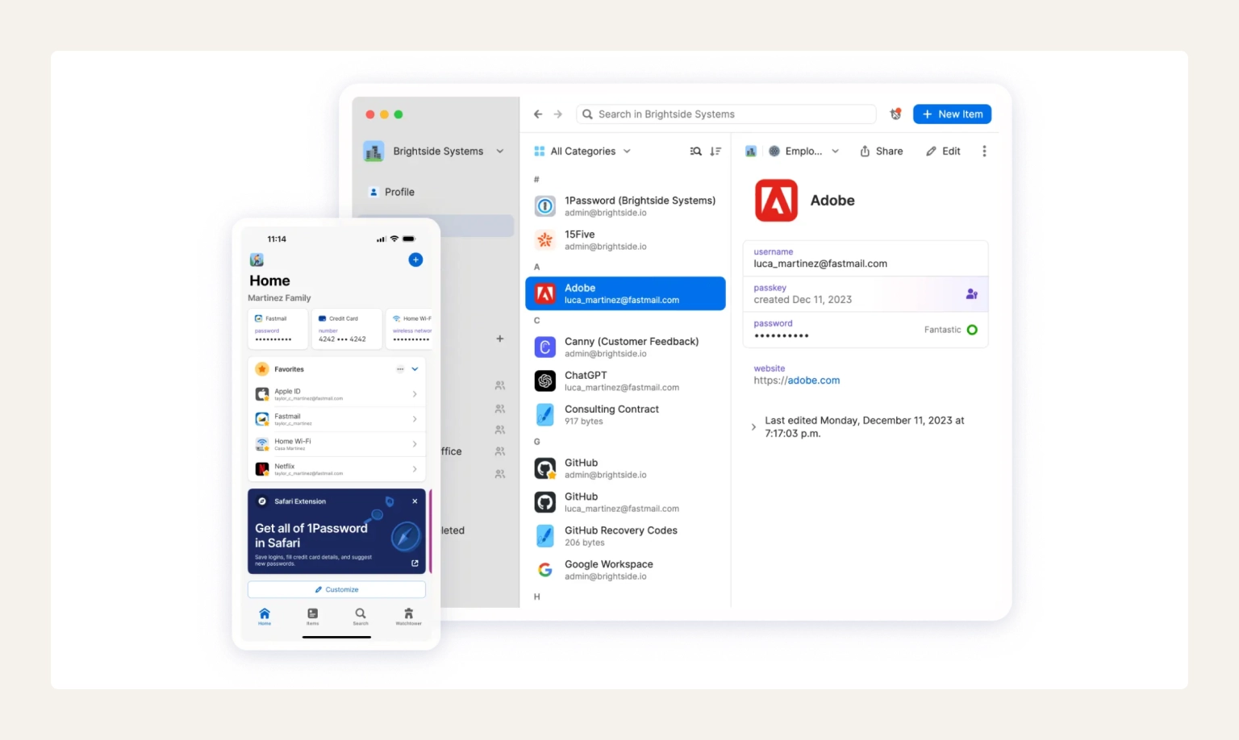Click the Search in Brightside Systems field
The image size is (1239, 740).
[x=726, y=114]
